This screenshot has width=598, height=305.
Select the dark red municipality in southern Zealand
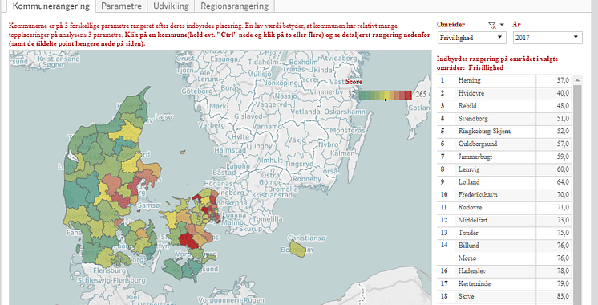coord(189,240)
